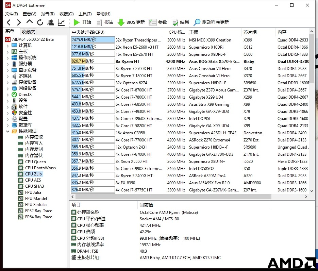Select the DirectX icon in tree
Screen dimensions: 318x271
coord(14,95)
